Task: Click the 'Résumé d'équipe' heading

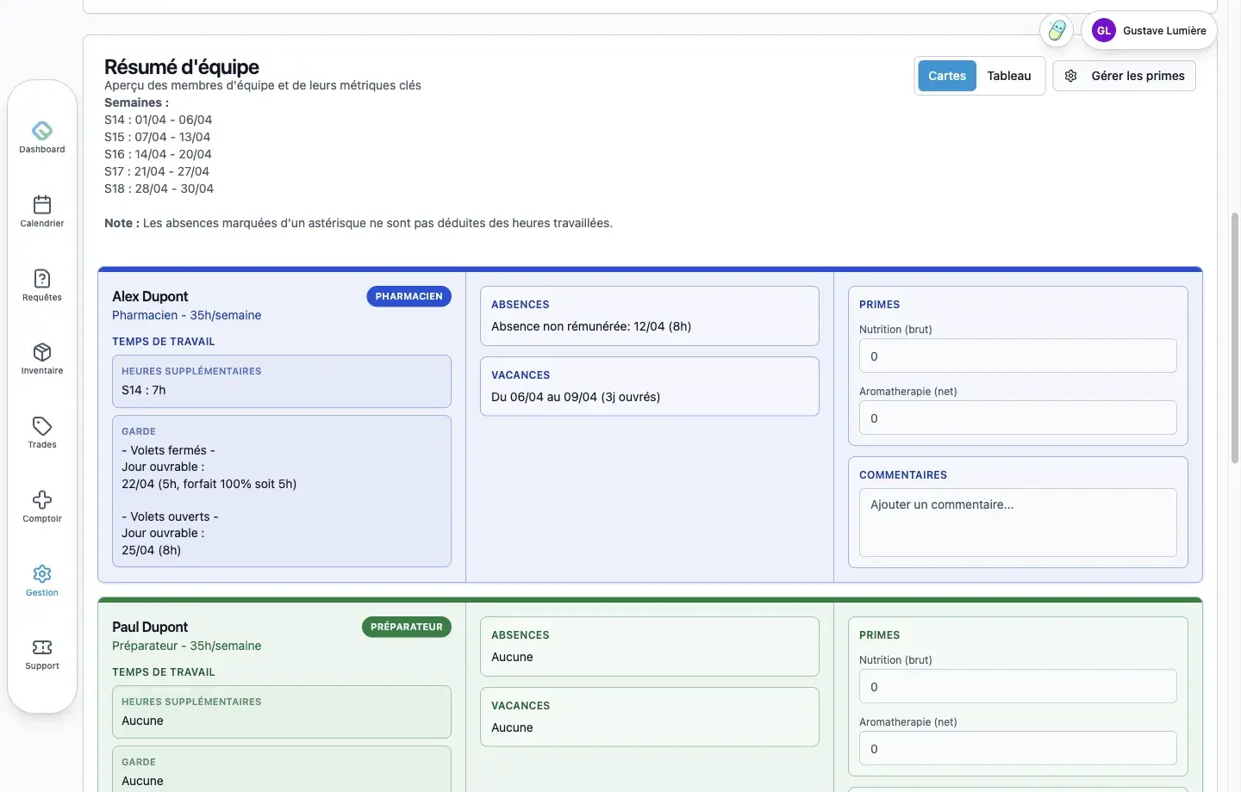Action: 182,67
